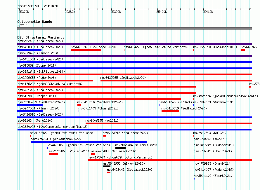
Task: Click the 25410k ruler tick label
Action: click(x=208, y=12)
